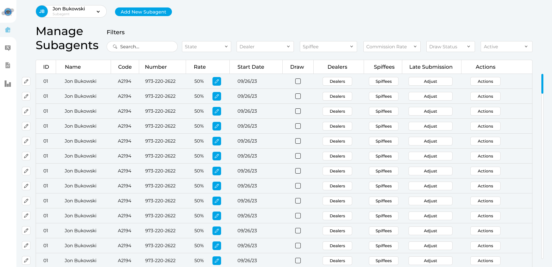Open the tools (wrench) sidebar icon
552x267 pixels.
point(8,48)
